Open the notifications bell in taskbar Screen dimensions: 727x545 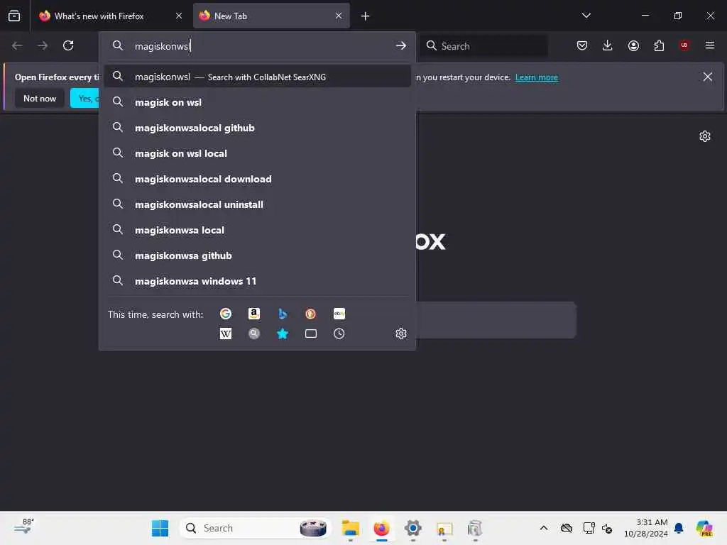pyautogui.click(x=679, y=528)
